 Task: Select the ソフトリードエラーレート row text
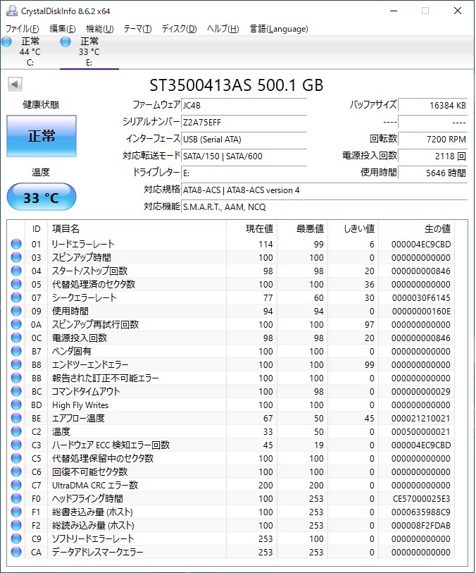tap(93, 538)
